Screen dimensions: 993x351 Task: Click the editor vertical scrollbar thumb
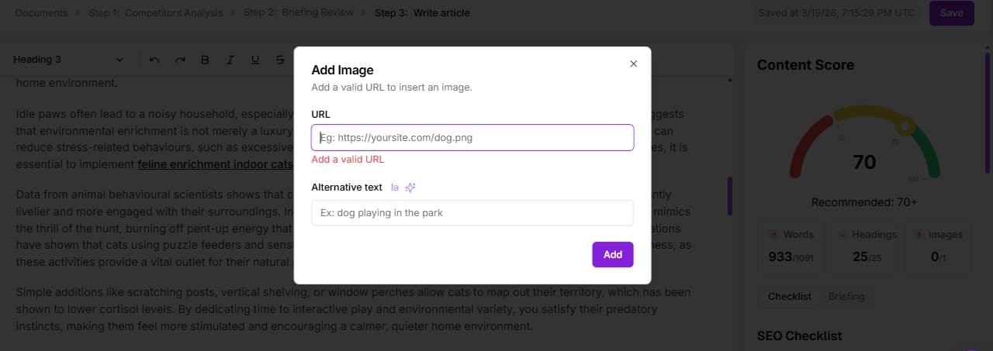(730, 196)
